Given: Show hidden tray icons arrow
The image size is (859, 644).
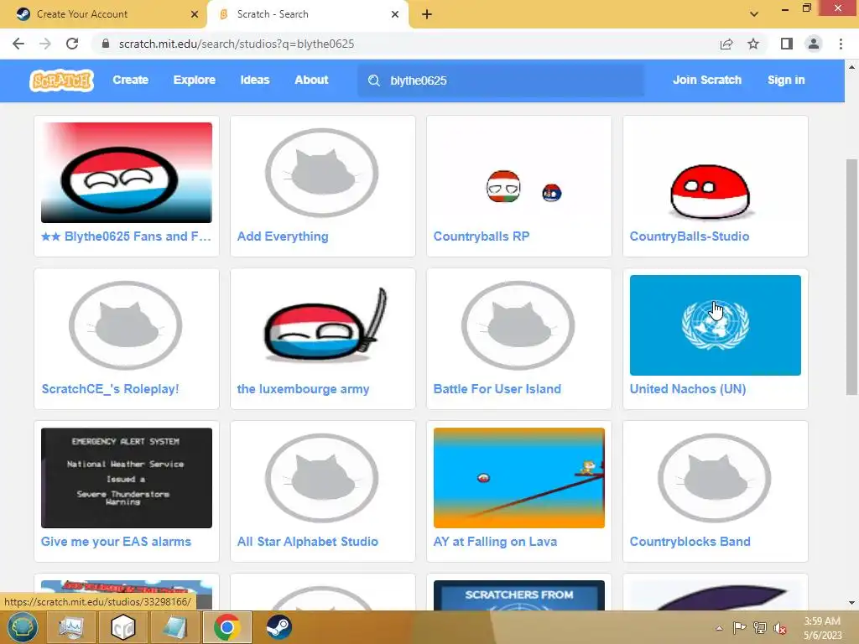Looking at the screenshot, I should coord(719,628).
